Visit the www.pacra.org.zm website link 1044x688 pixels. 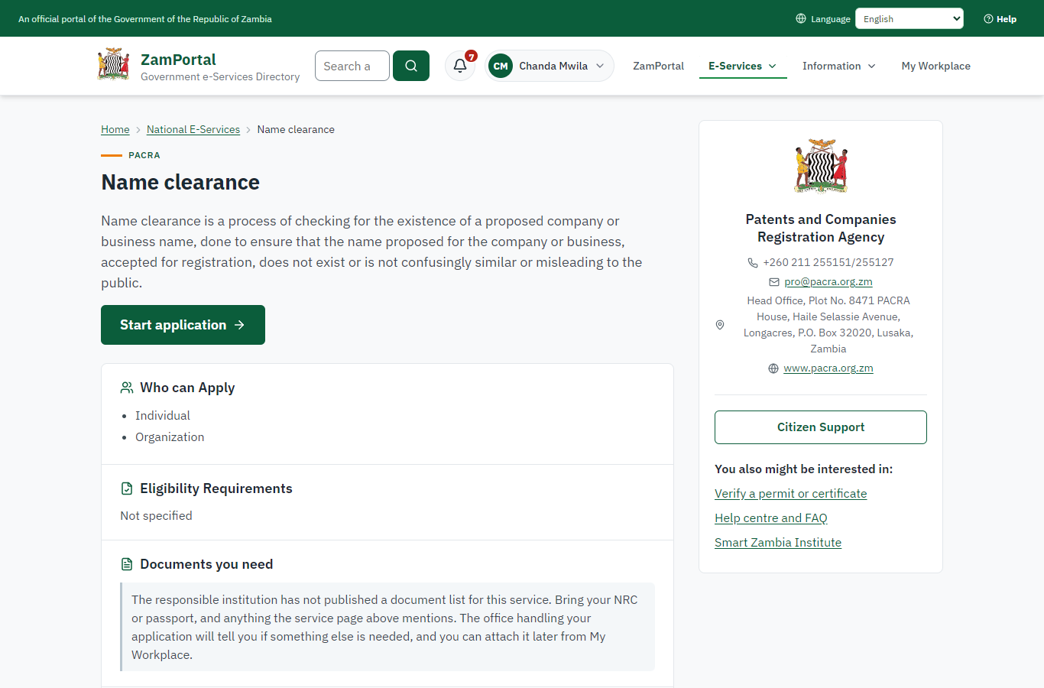[828, 368]
